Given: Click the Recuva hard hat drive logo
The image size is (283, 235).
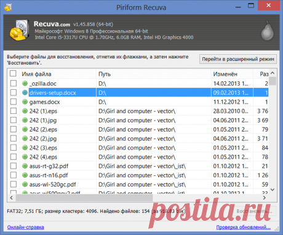Looking at the screenshot, I should 19,30.
